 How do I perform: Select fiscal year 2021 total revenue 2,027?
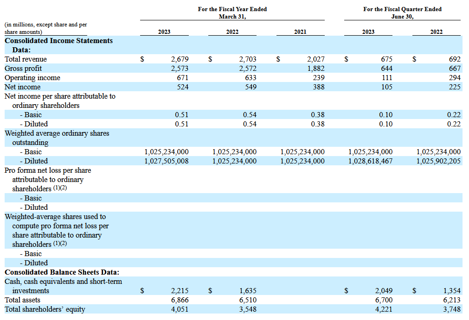[x=315, y=59]
